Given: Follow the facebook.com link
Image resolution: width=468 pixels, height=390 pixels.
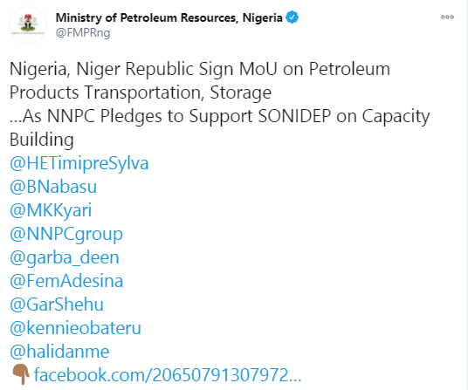Looking at the screenshot, I should click(168, 375).
